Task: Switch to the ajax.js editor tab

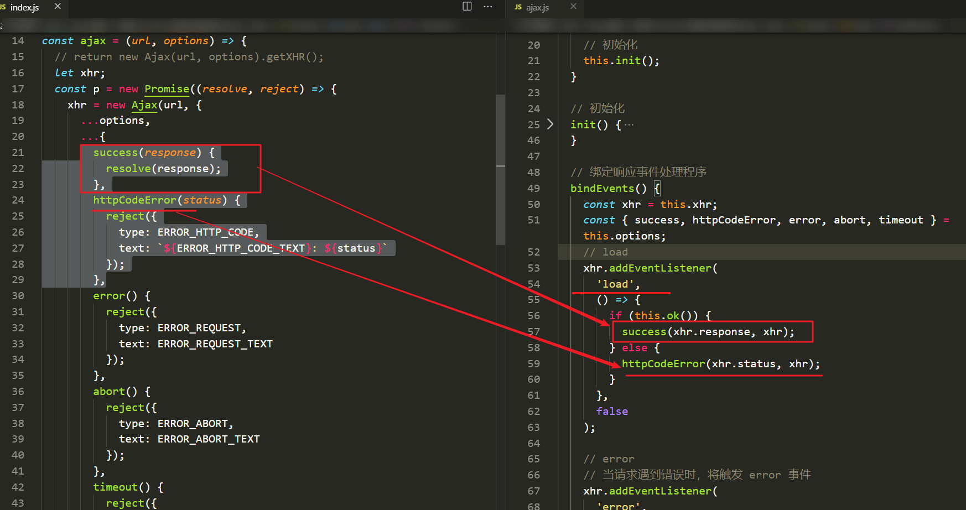Action: [x=537, y=7]
